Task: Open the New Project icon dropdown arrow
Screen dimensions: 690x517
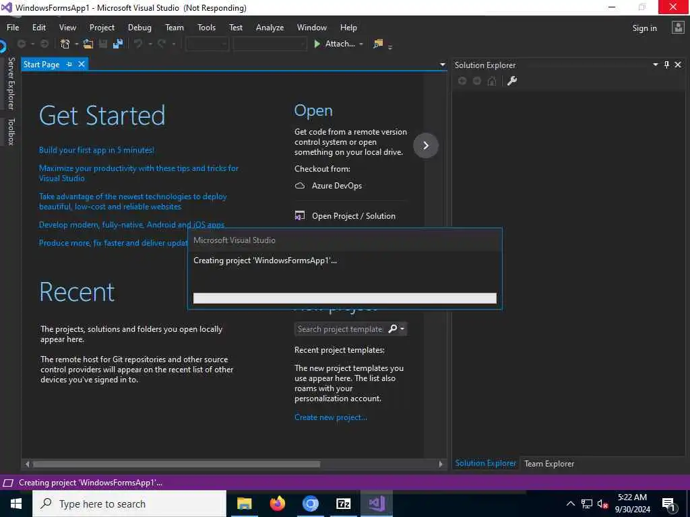Action: pyautogui.click(x=76, y=44)
